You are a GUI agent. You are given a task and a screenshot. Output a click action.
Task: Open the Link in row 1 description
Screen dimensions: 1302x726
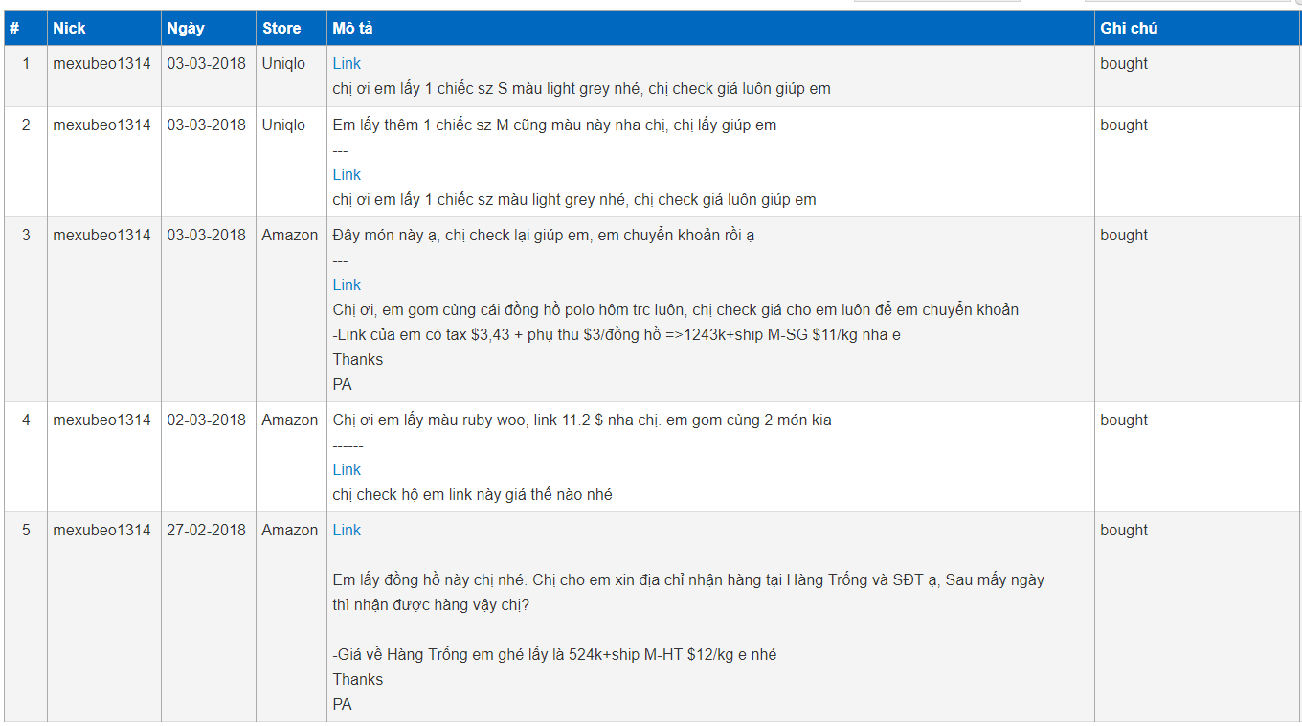click(347, 64)
